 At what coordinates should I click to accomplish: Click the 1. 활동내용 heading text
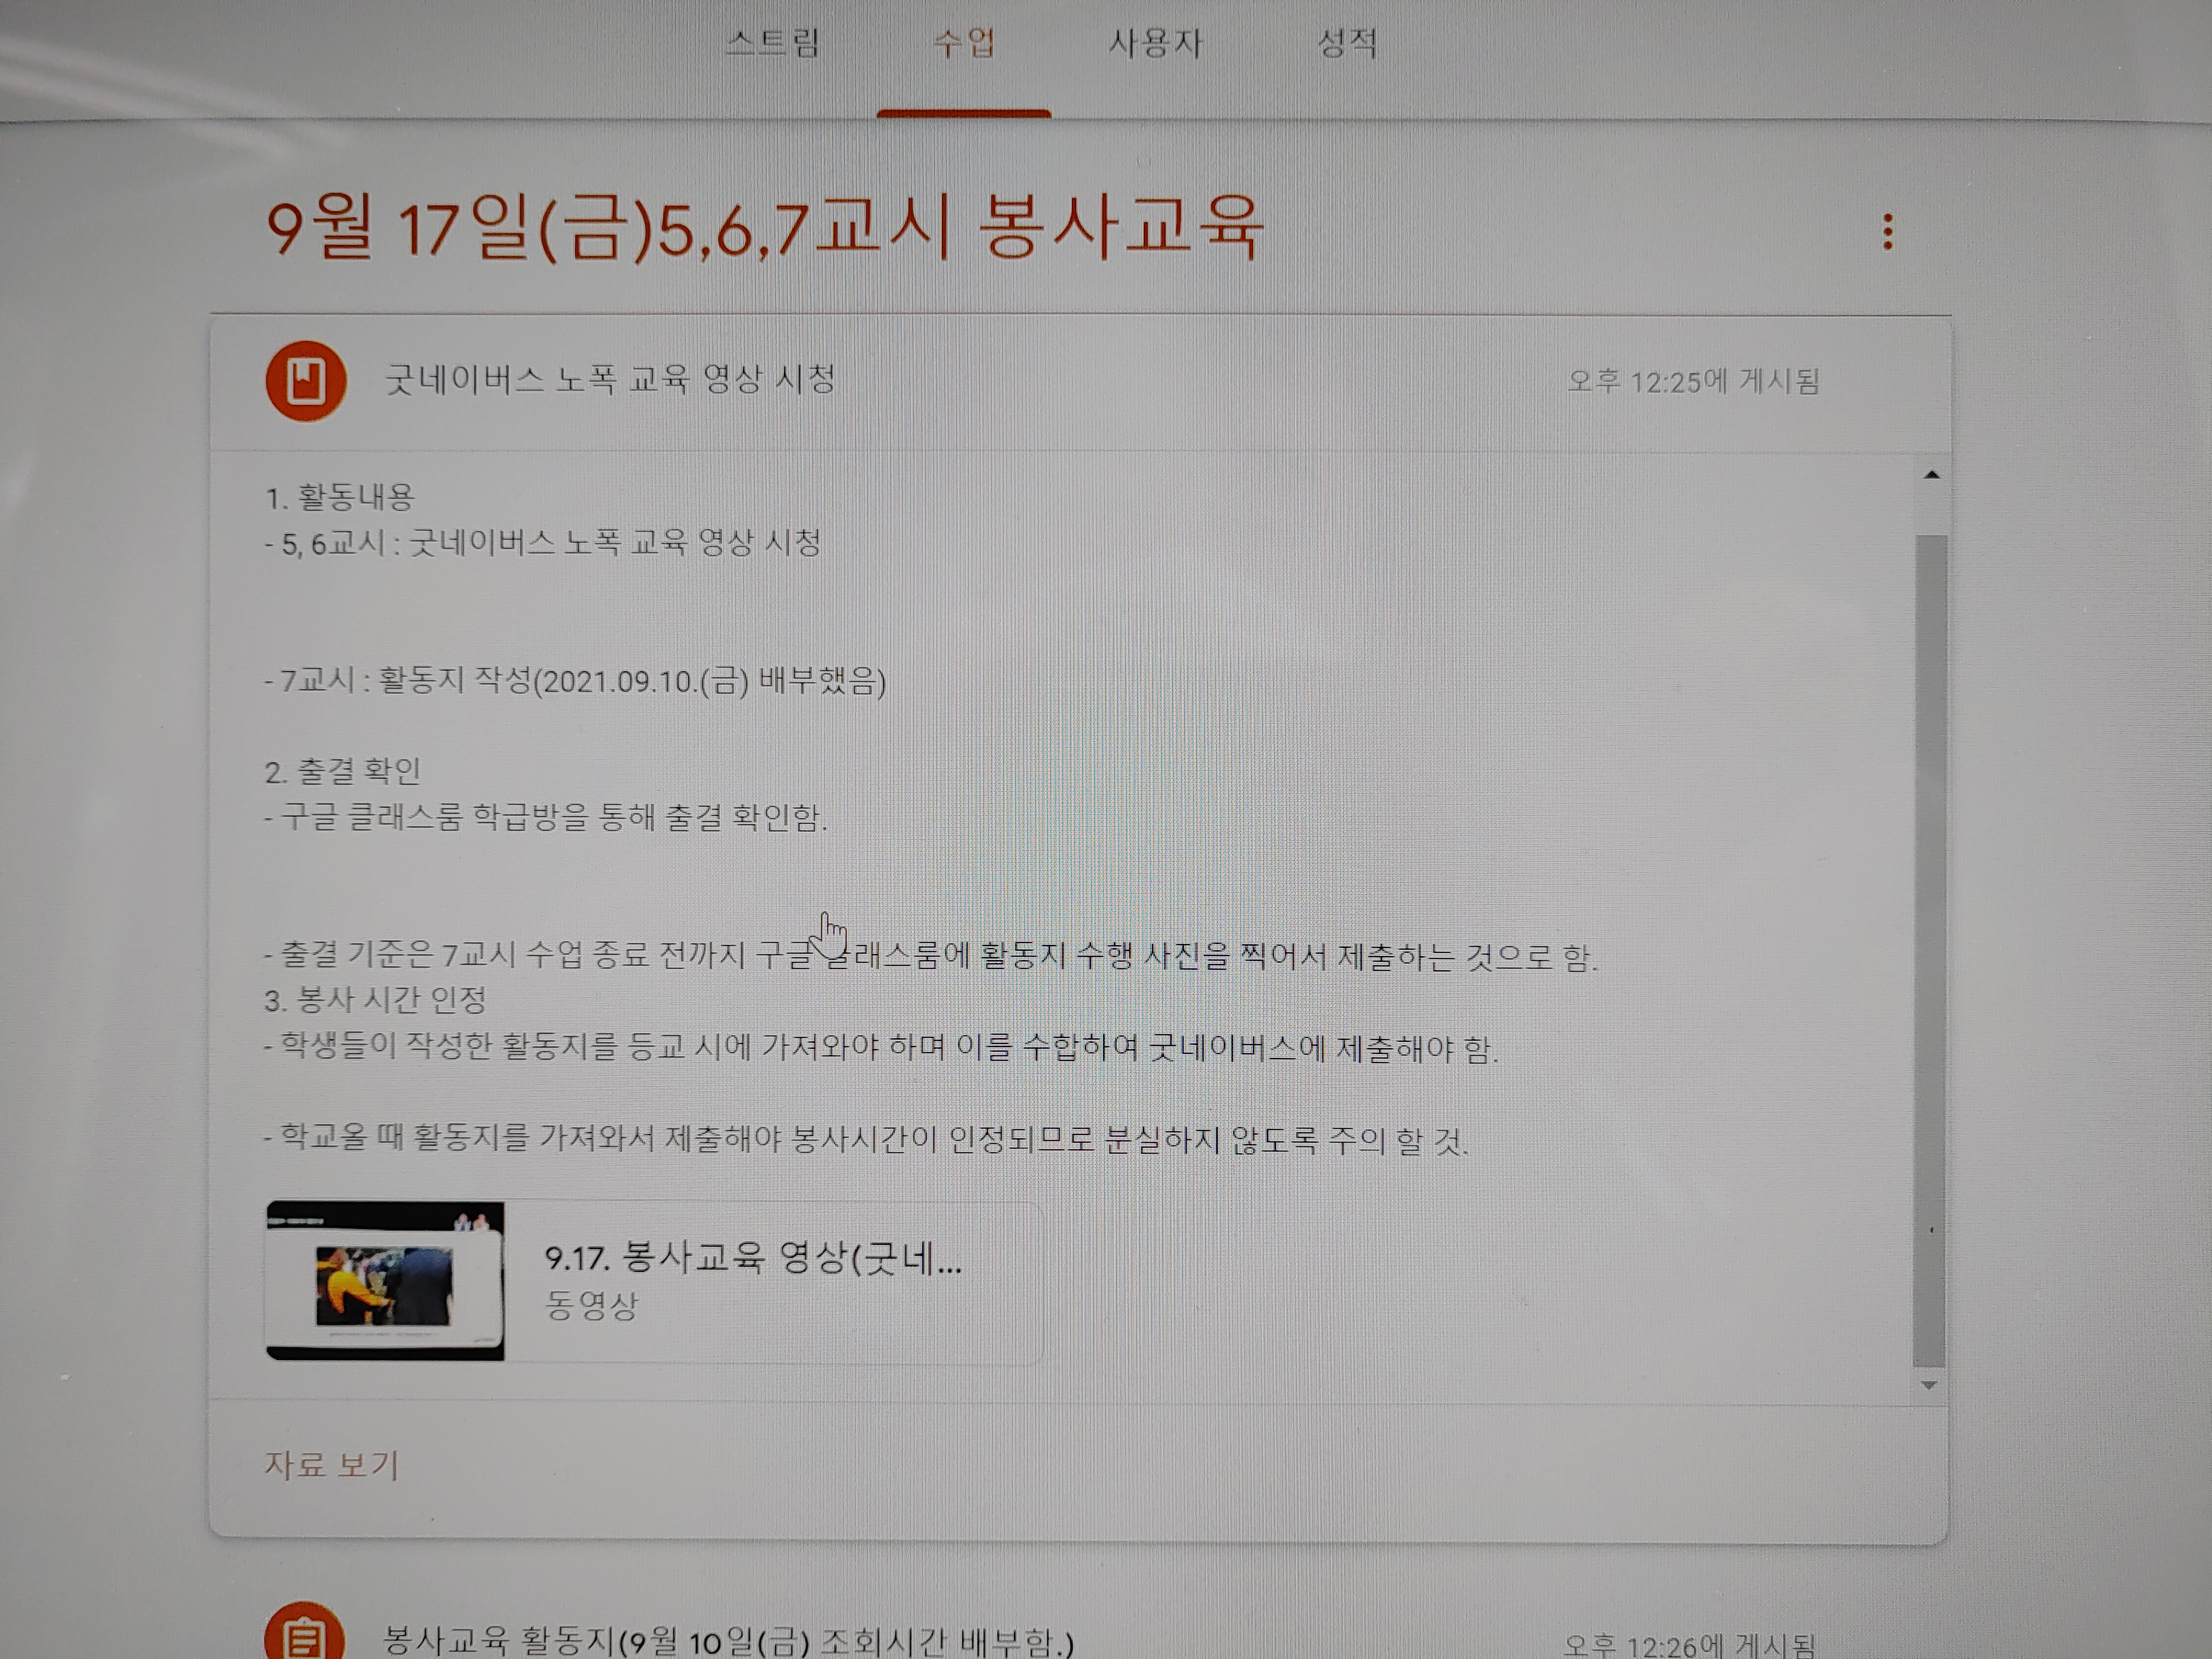click(x=340, y=497)
